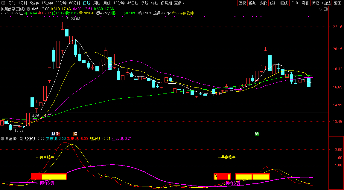This screenshot has width=344, height=190.
Task: Click the 财 event marker icon
Action: 53,134
